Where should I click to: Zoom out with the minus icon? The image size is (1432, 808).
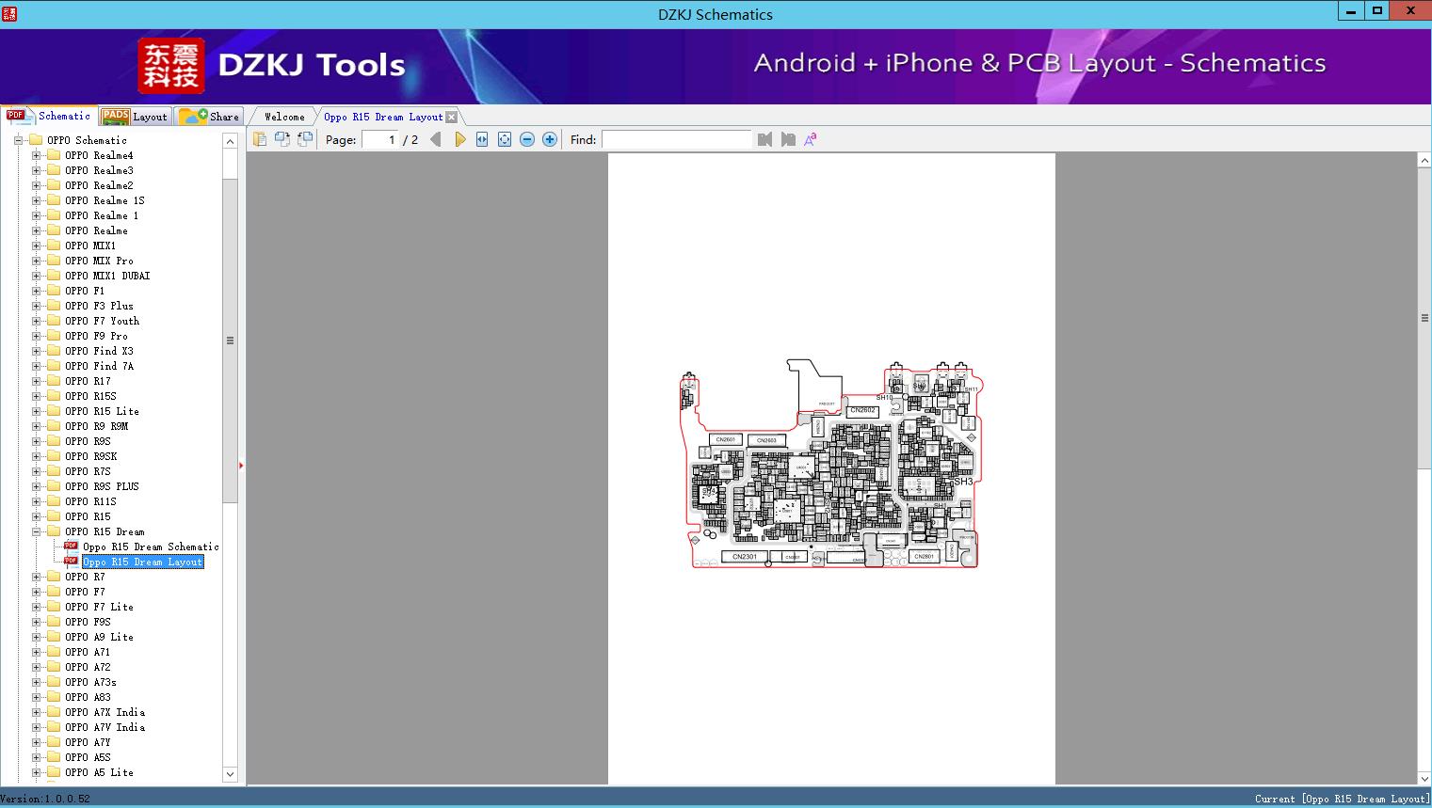(527, 139)
